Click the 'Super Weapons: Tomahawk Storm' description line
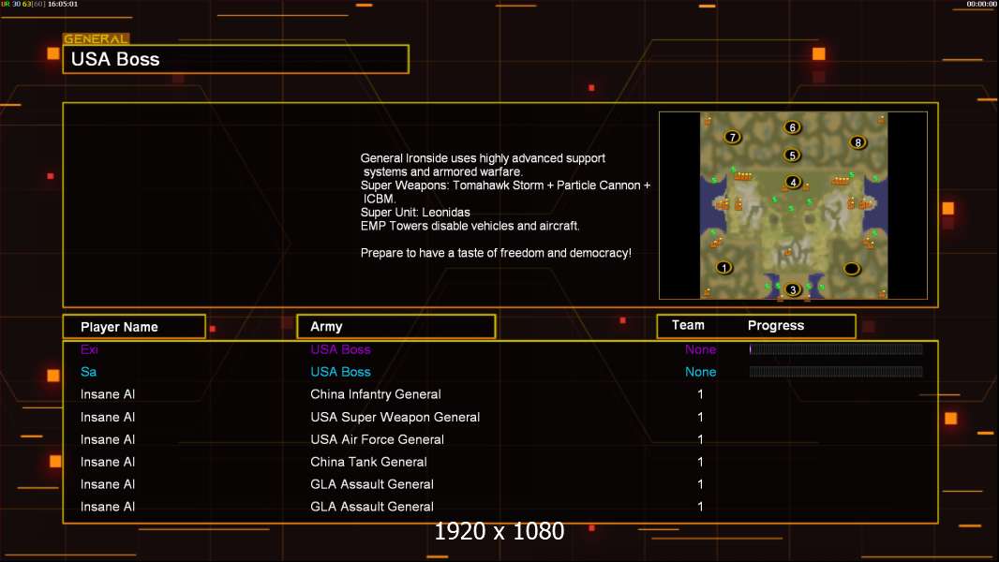999x562 pixels. [x=505, y=185]
